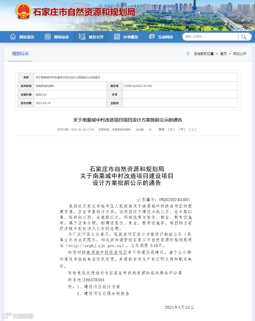Click the book icon beside 政务公开
The image size is (255, 321).
tap(82, 37)
